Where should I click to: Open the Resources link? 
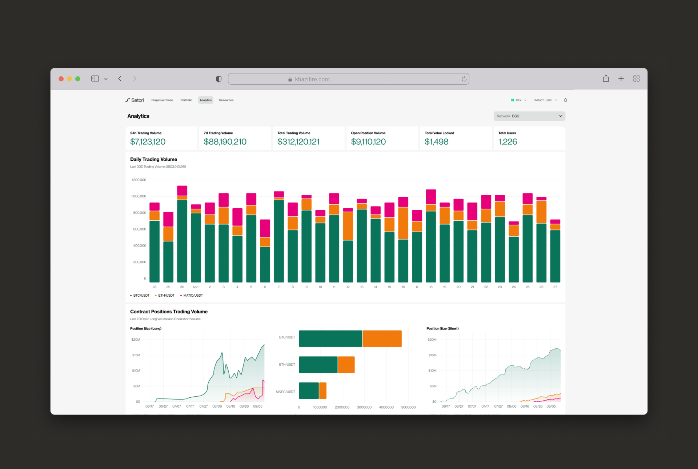[226, 100]
